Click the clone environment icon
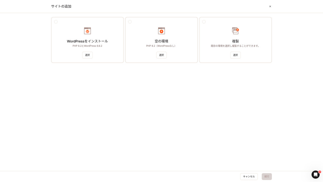 click(235, 31)
